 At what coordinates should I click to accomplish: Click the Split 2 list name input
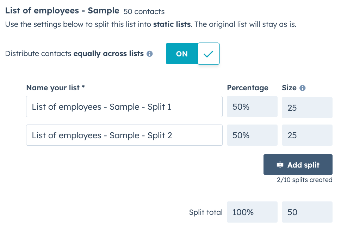click(x=124, y=135)
